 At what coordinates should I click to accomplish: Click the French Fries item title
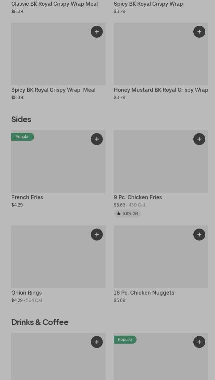[x=27, y=197]
